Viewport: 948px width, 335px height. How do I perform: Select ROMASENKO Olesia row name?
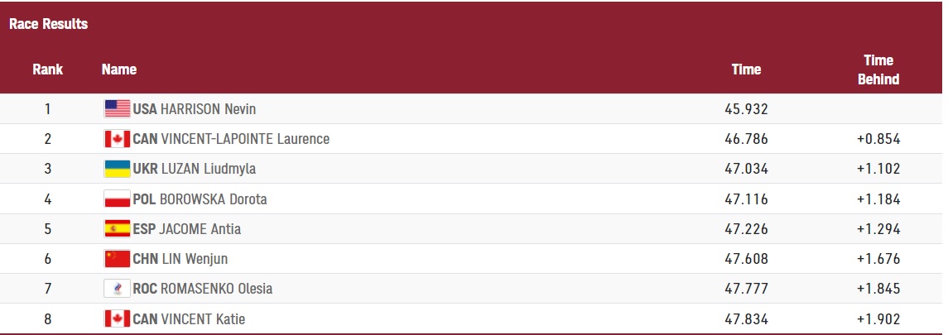pos(216,289)
